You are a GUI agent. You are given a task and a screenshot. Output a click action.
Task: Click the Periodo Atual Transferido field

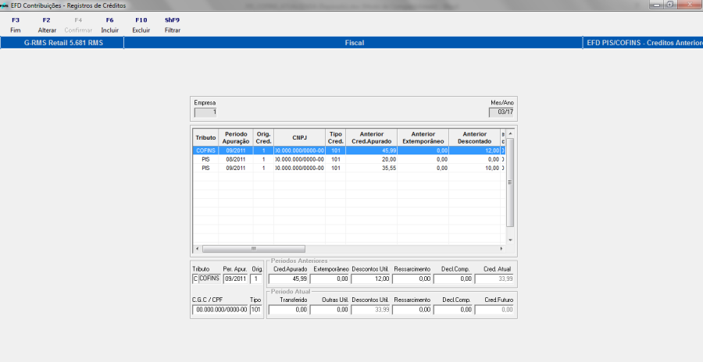click(x=288, y=310)
